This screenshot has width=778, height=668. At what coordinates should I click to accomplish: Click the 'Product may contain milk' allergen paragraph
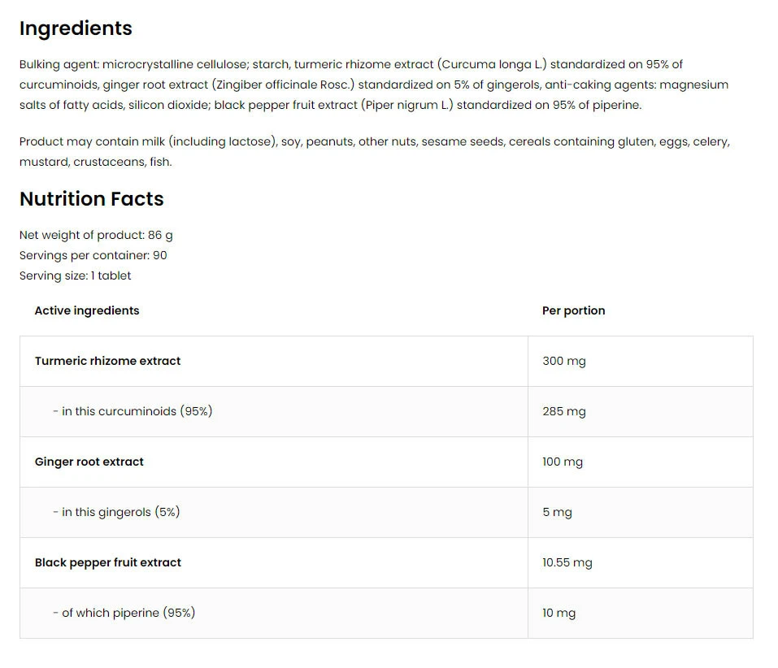pyautogui.click(x=373, y=151)
